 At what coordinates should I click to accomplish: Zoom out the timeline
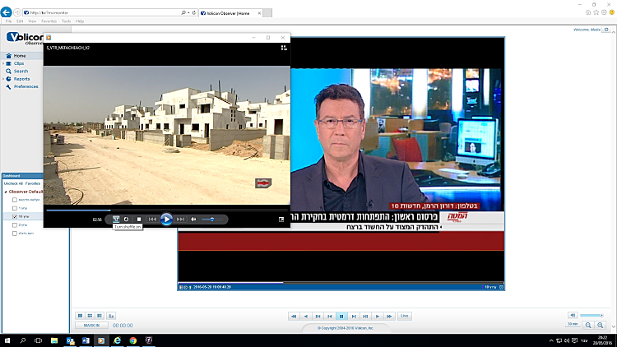588,325
